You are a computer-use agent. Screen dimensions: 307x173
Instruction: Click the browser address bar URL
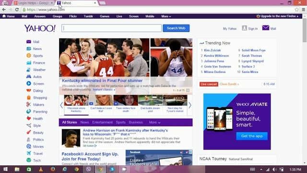coord(46,10)
